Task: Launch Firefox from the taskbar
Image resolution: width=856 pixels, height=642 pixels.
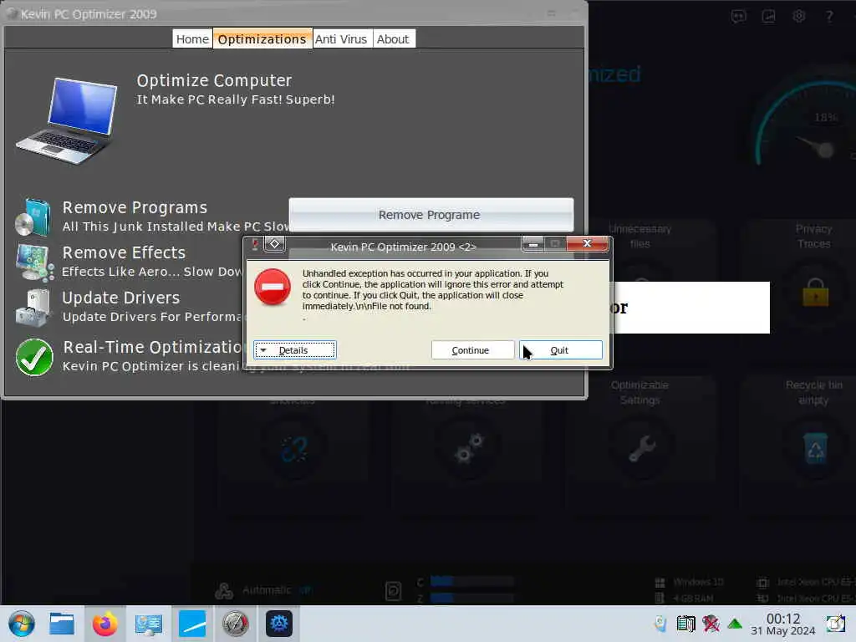Action: 104,624
